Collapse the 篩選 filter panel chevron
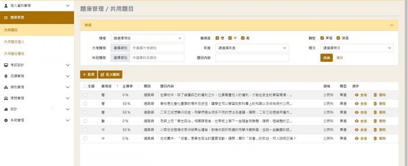The image size is (408, 166). click(x=392, y=25)
